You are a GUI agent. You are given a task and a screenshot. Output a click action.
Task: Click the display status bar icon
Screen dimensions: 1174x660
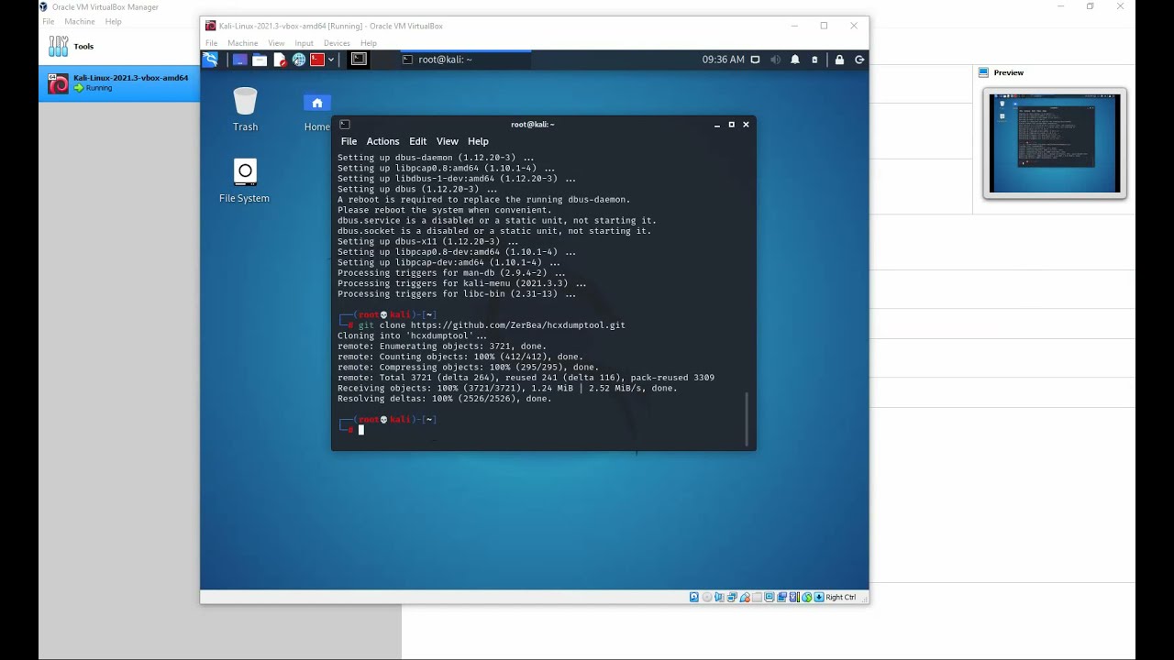pos(770,597)
